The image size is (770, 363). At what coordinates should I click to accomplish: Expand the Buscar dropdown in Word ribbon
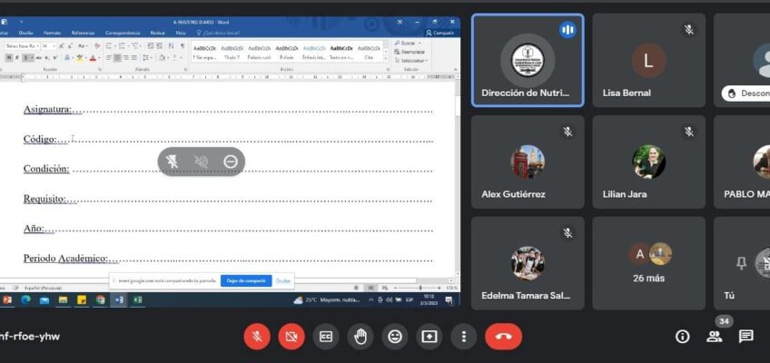coord(410,43)
